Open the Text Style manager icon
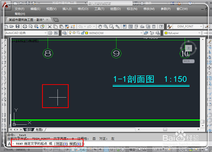Viewport: 212px width, 152px height. [169, 27]
